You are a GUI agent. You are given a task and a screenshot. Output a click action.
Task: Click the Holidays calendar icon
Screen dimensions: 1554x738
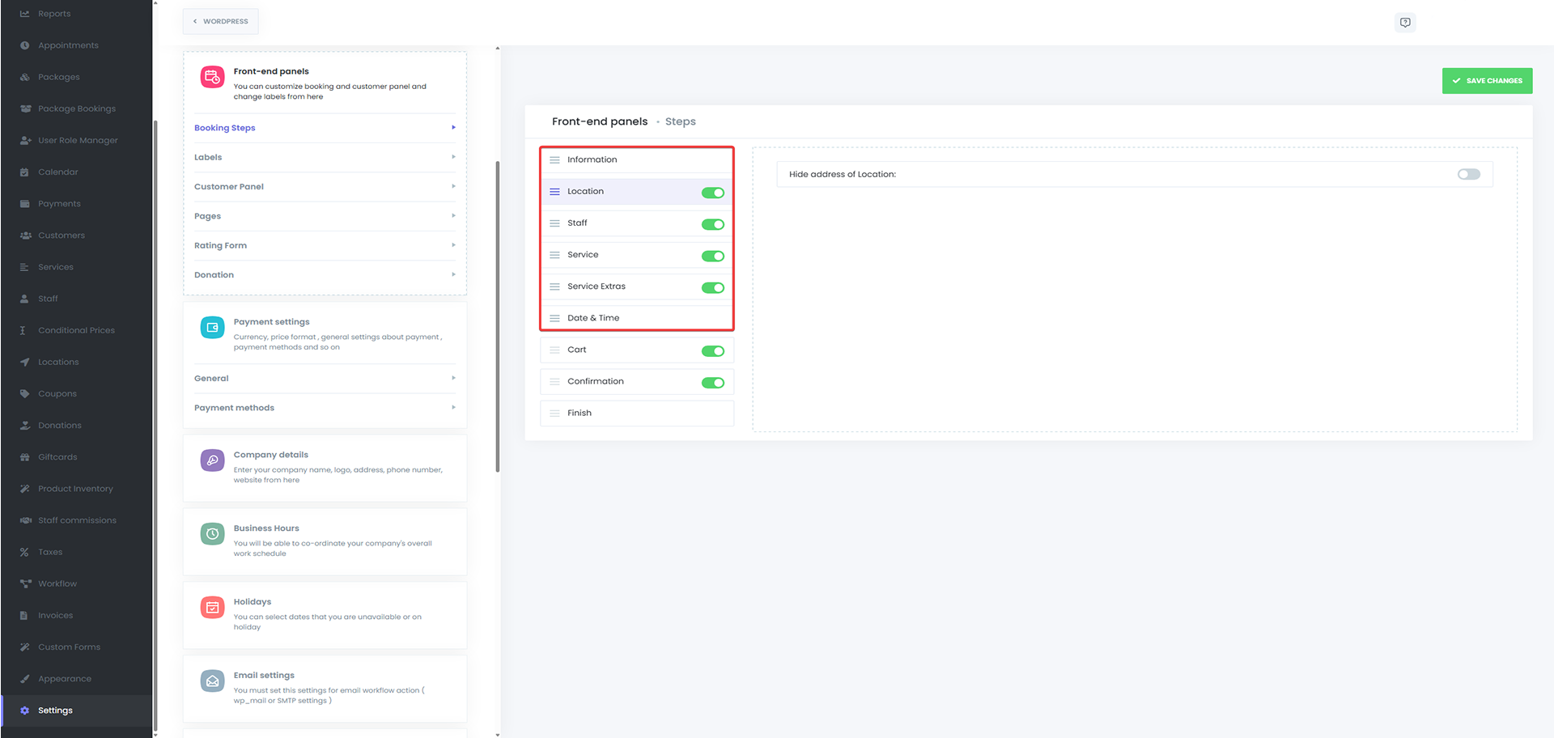coord(212,608)
